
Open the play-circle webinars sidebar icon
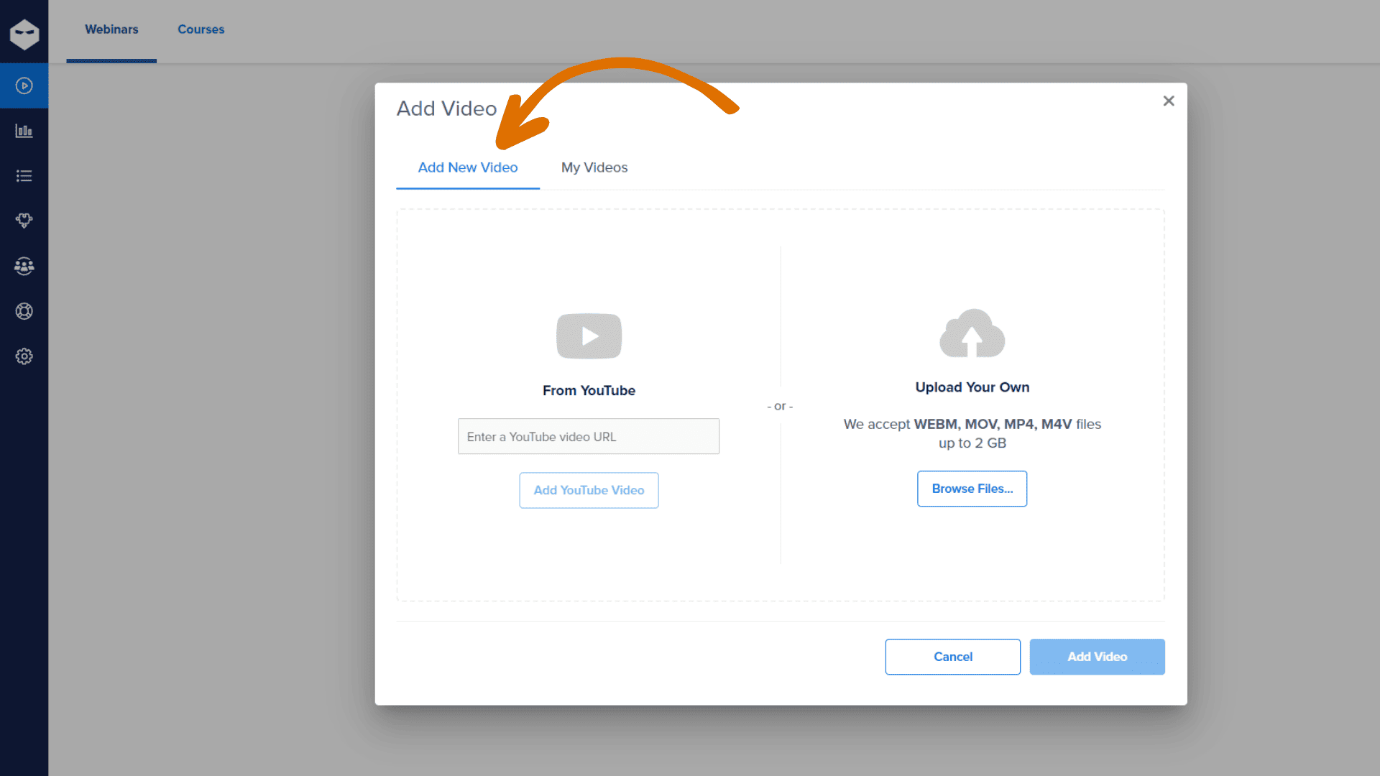coord(24,86)
